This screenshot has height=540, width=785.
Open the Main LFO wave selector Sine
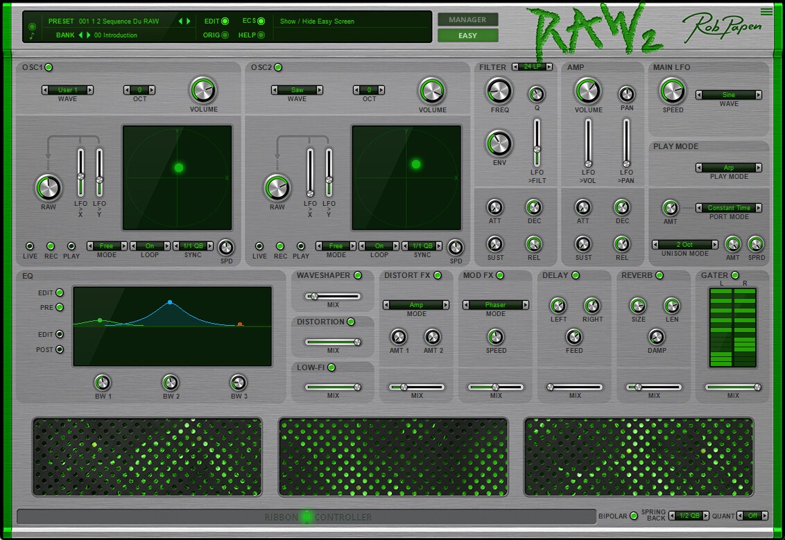[728, 94]
